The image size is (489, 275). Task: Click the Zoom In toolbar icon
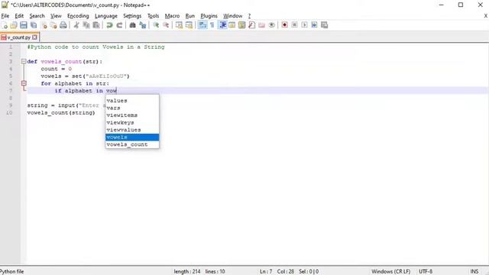(156, 25)
